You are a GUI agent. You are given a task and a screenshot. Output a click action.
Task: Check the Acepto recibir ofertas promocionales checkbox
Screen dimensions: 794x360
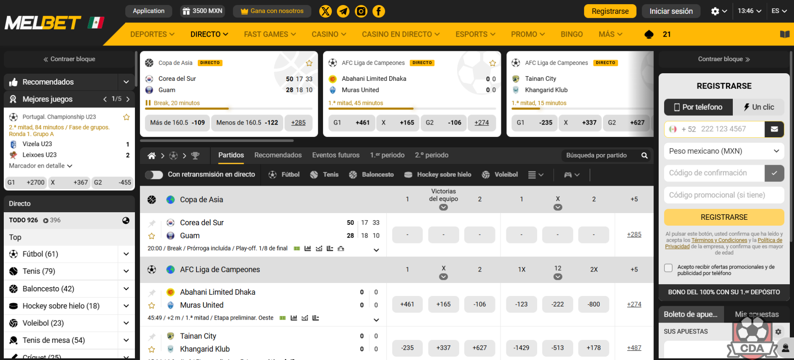click(x=668, y=268)
